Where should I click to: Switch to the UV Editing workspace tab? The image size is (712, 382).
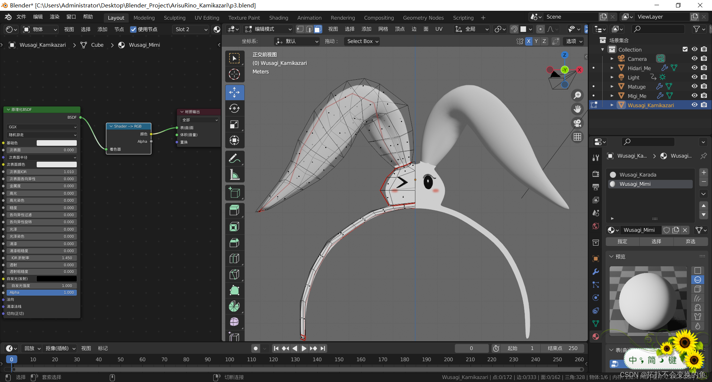207,18
